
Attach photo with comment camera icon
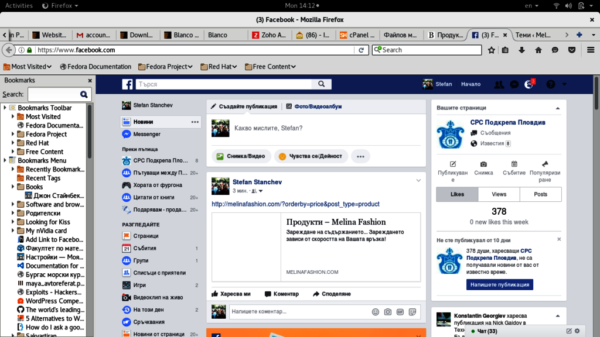click(388, 312)
